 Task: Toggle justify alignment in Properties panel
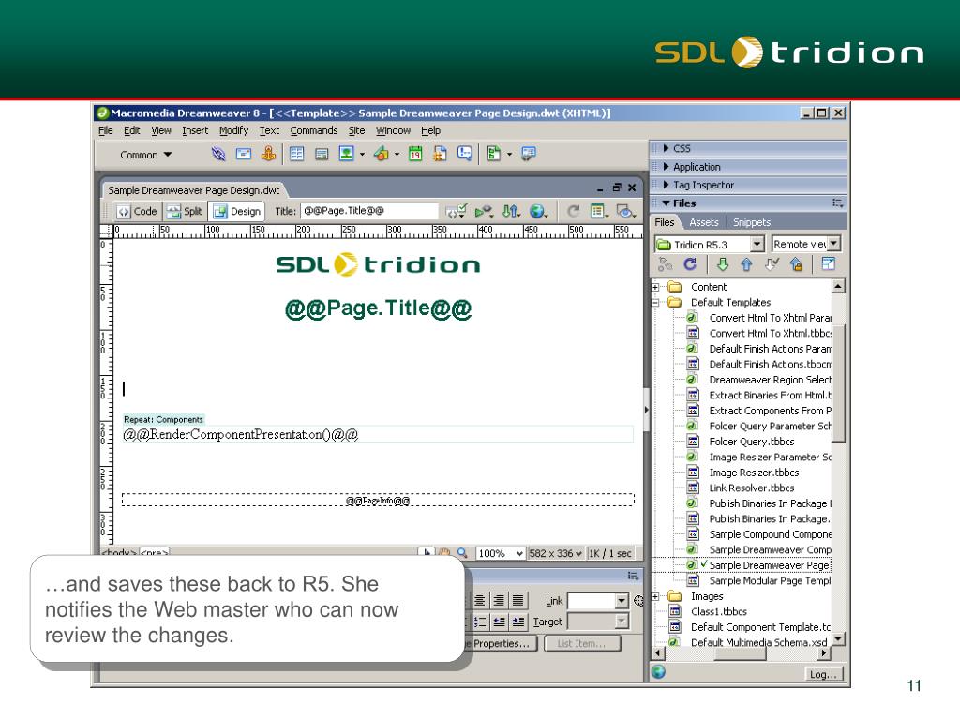tap(517, 601)
